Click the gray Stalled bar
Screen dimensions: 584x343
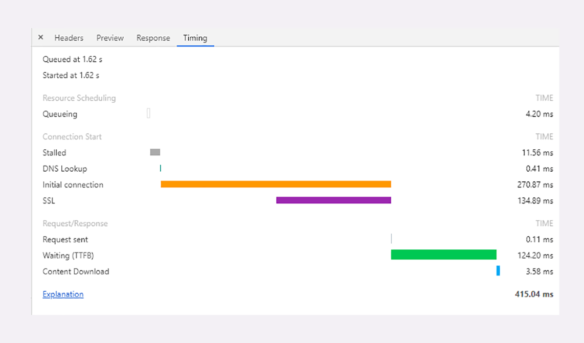pyautogui.click(x=155, y=152)
